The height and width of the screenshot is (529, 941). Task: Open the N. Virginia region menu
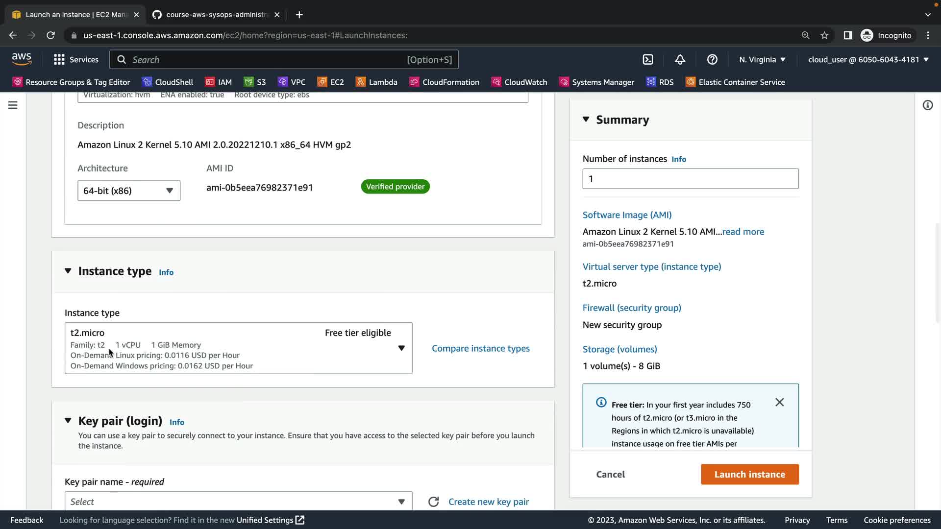[x=762, y=60]
